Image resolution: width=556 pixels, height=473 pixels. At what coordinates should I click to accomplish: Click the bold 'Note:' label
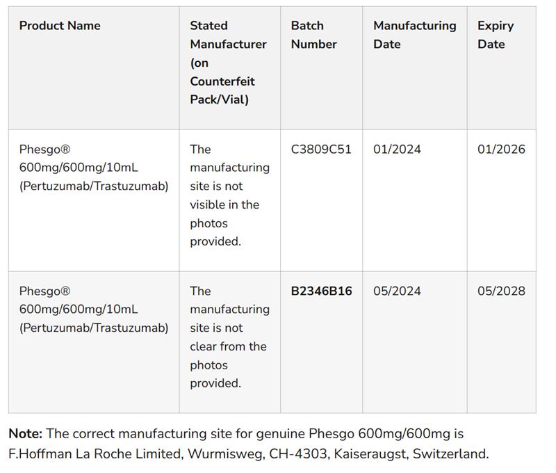[x=25, y=434]
